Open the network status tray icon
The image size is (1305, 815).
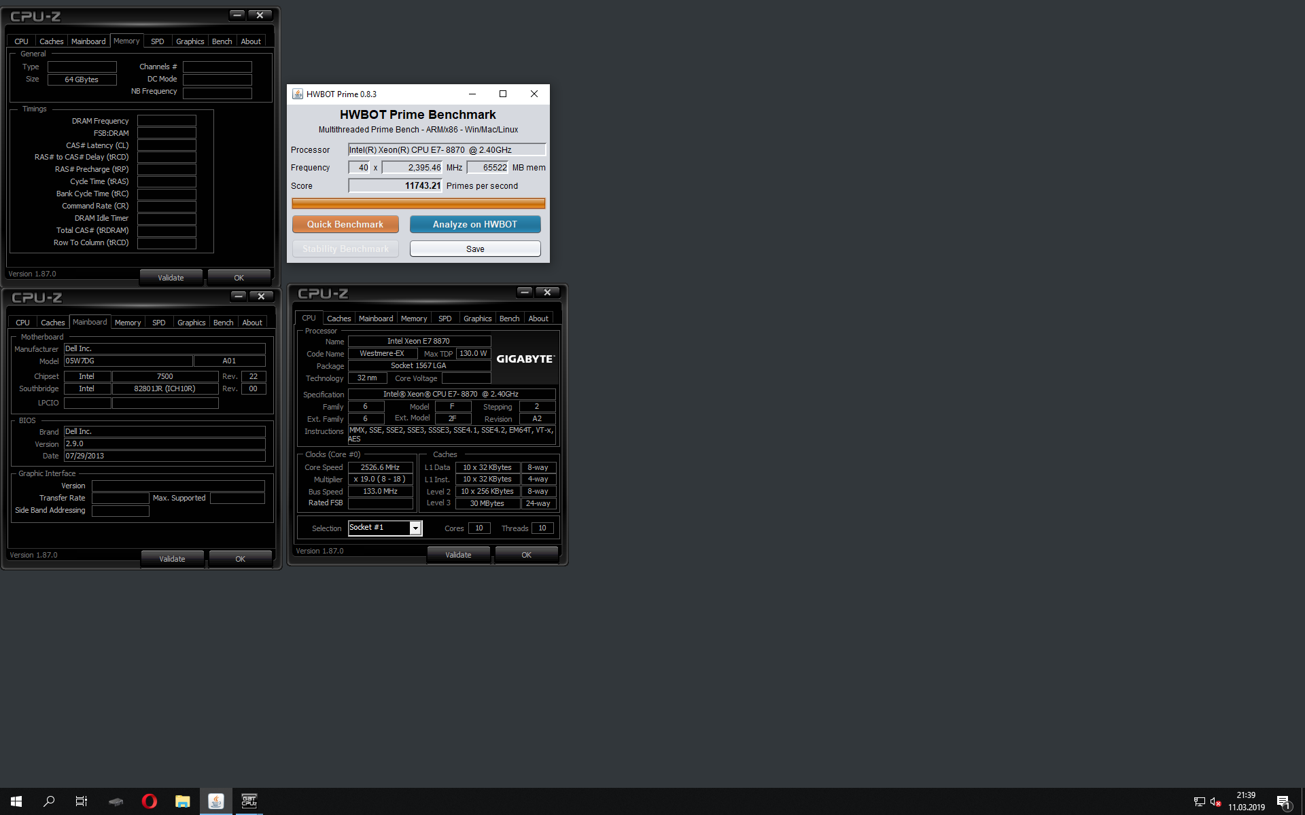1200,802
